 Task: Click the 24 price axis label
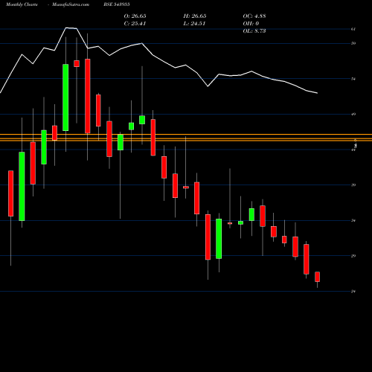[x=353, y=292]
